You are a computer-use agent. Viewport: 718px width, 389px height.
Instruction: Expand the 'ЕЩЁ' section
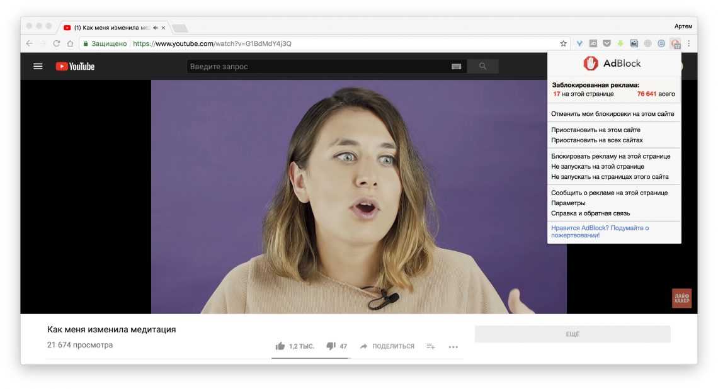(x=572, y=334)
